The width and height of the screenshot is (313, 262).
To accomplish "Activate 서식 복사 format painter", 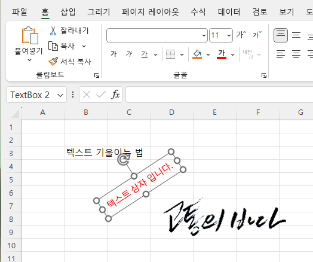I will [70, 62].
